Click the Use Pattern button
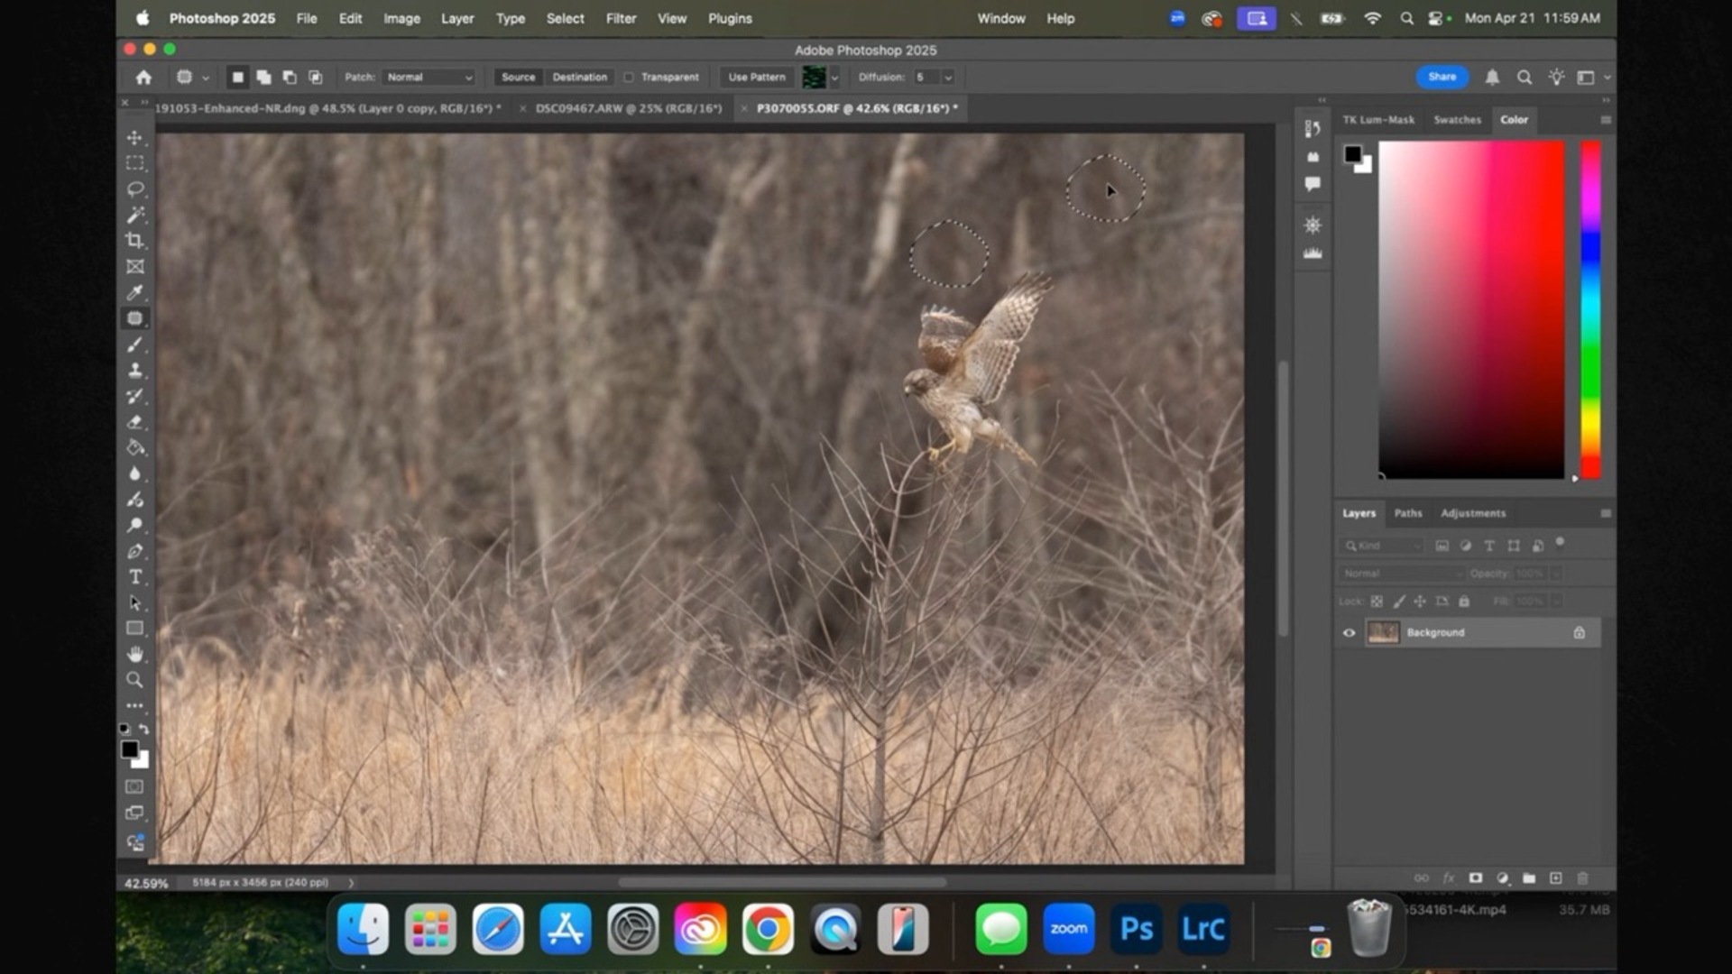 [x=756, y=77]
